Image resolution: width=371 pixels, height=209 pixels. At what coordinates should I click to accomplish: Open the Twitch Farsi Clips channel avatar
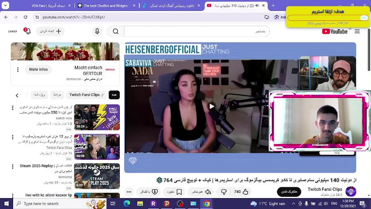coord(351,192)
